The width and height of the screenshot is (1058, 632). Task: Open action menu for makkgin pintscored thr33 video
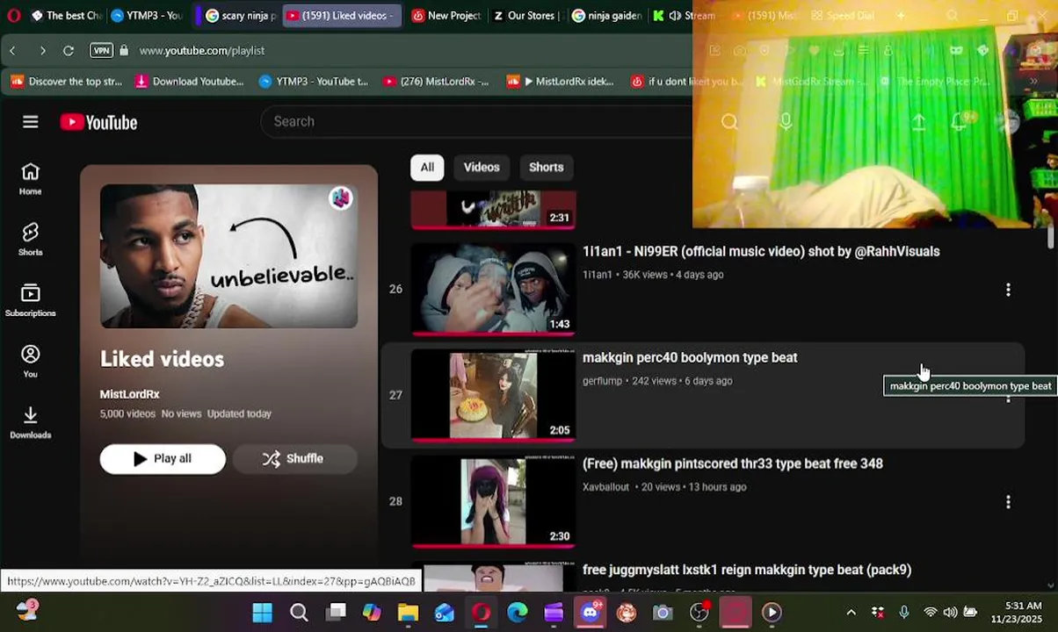[x=1008, y=502]
